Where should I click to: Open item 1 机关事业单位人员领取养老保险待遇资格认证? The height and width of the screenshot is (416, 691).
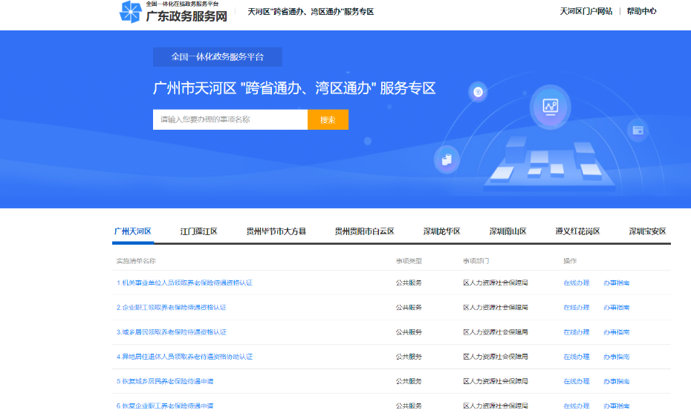184,283
